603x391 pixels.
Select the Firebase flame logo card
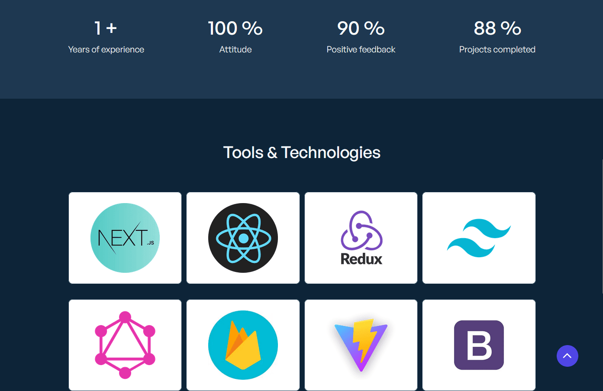(243, 345)
